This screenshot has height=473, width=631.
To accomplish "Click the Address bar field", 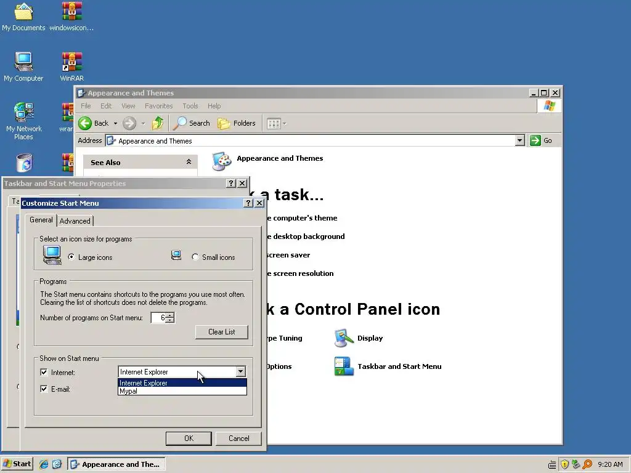I will click(x=311, y=141).
